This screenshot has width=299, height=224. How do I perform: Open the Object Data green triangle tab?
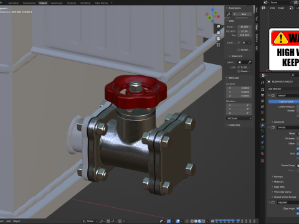263,147
